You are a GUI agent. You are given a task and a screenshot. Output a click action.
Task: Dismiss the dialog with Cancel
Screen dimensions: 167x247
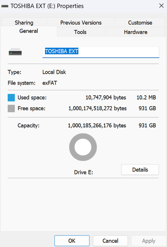click(x=110, y=241)
